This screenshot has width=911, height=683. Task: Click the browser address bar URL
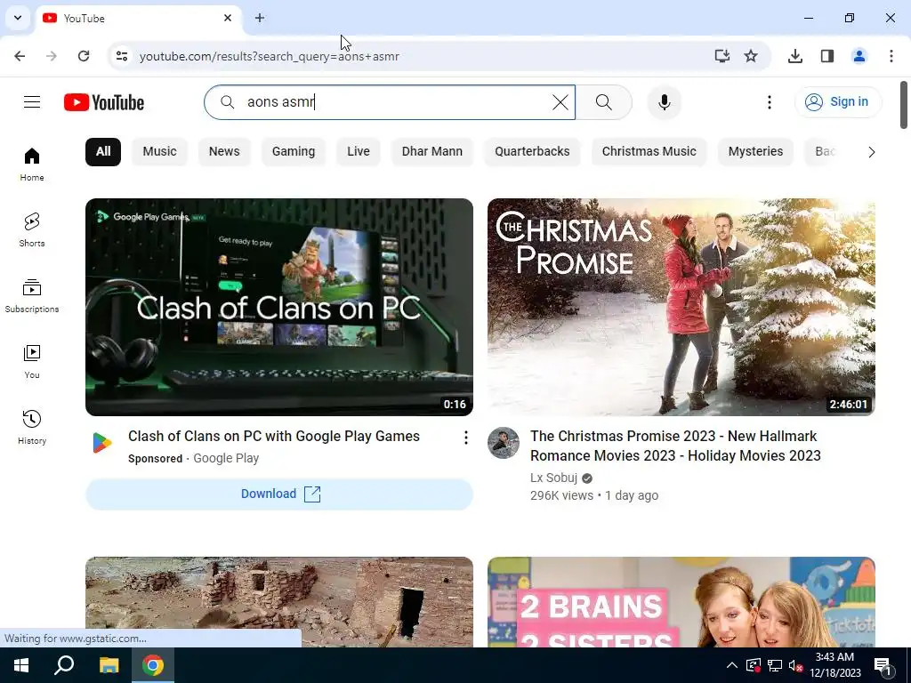point(269,56)
